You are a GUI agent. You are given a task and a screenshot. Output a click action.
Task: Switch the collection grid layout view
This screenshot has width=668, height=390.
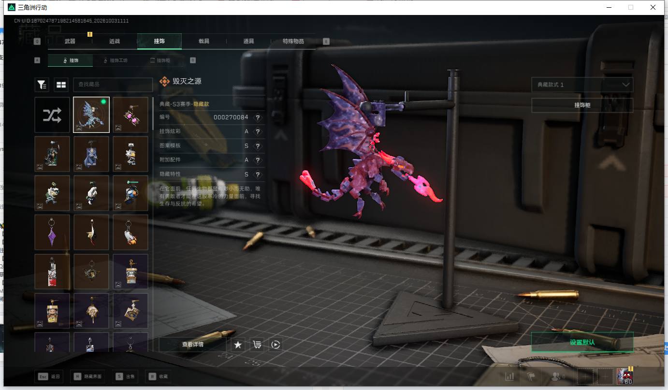[x=61, y=85]
